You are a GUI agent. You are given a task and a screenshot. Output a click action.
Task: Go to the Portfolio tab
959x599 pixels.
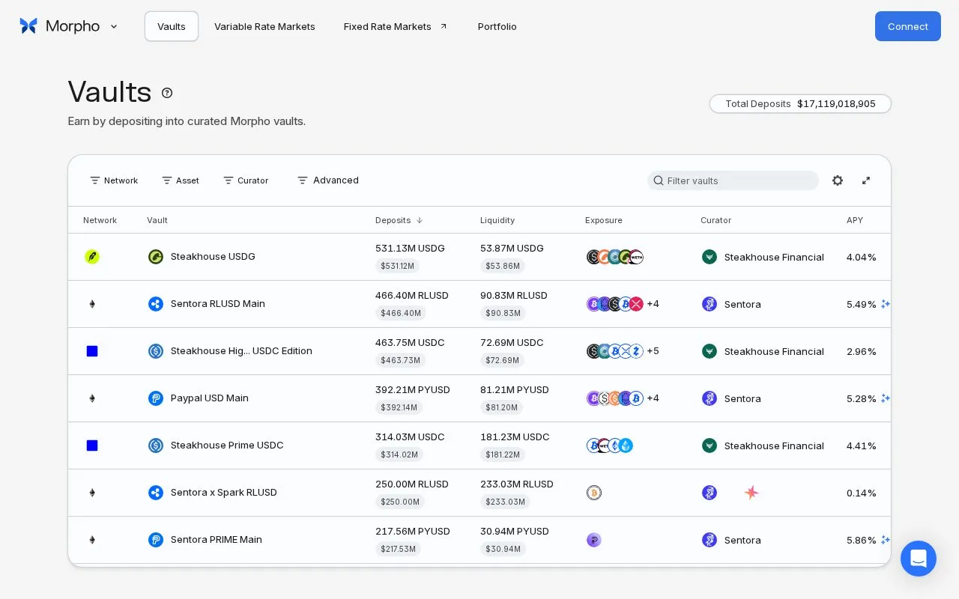(497, 26)
